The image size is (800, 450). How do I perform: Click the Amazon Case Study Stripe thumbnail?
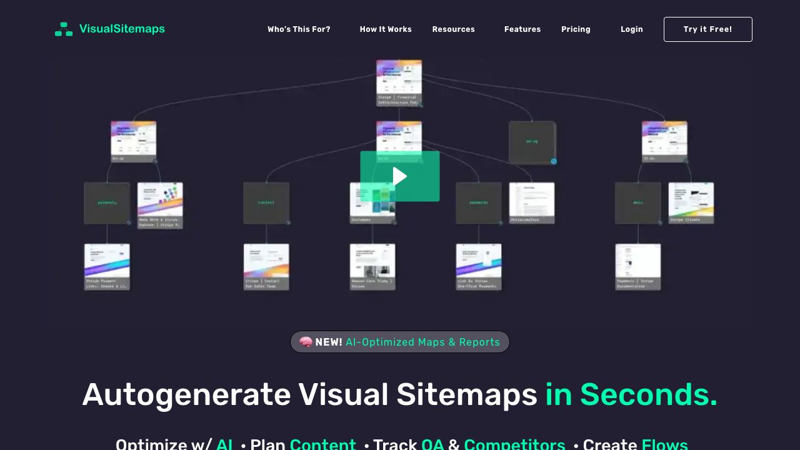372,267
